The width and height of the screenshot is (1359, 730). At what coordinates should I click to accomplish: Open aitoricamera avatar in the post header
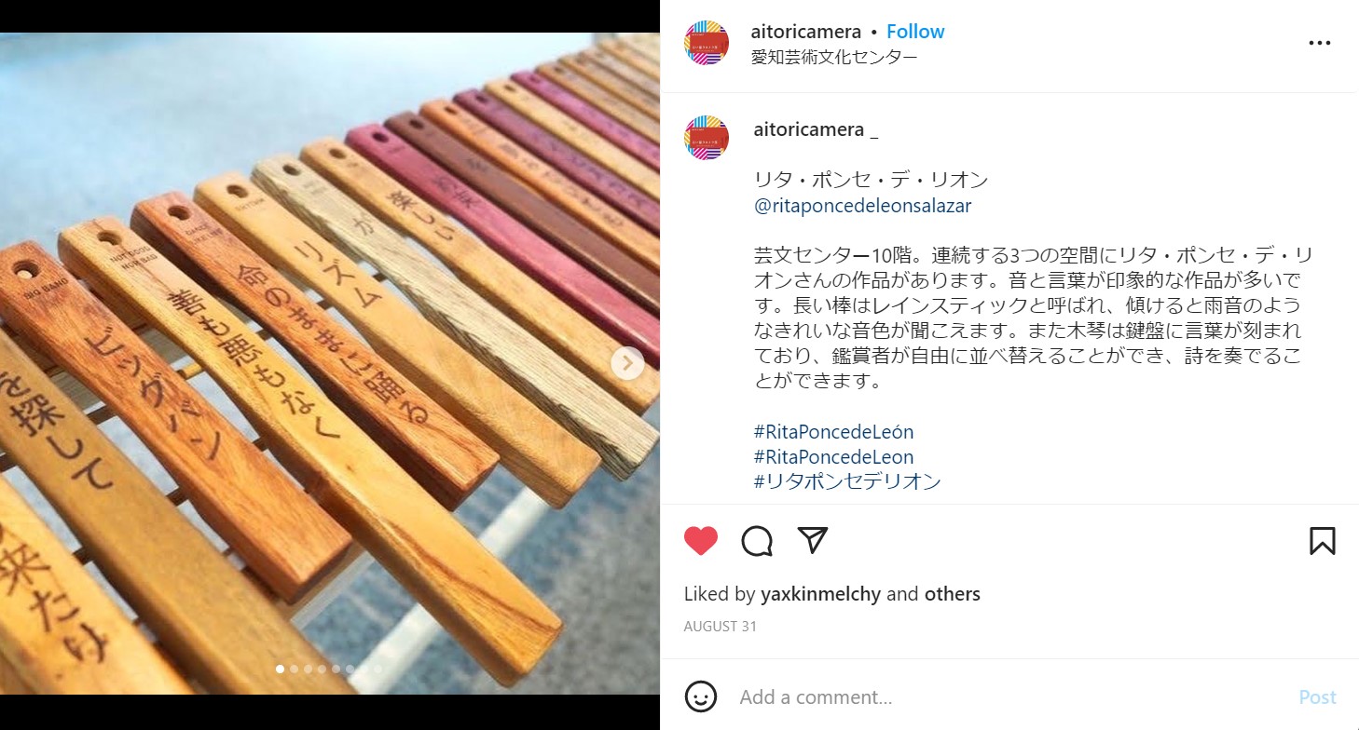coord(707,43)
